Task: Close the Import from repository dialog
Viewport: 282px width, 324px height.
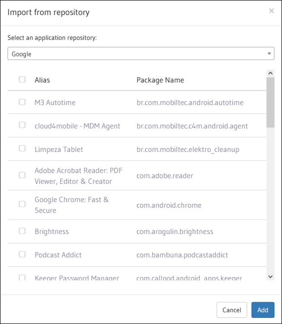Action: 271,11
